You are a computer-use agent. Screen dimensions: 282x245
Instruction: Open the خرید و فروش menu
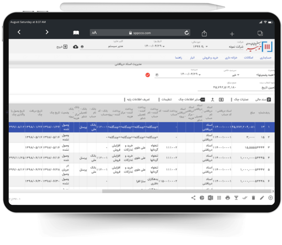point(210,58)
